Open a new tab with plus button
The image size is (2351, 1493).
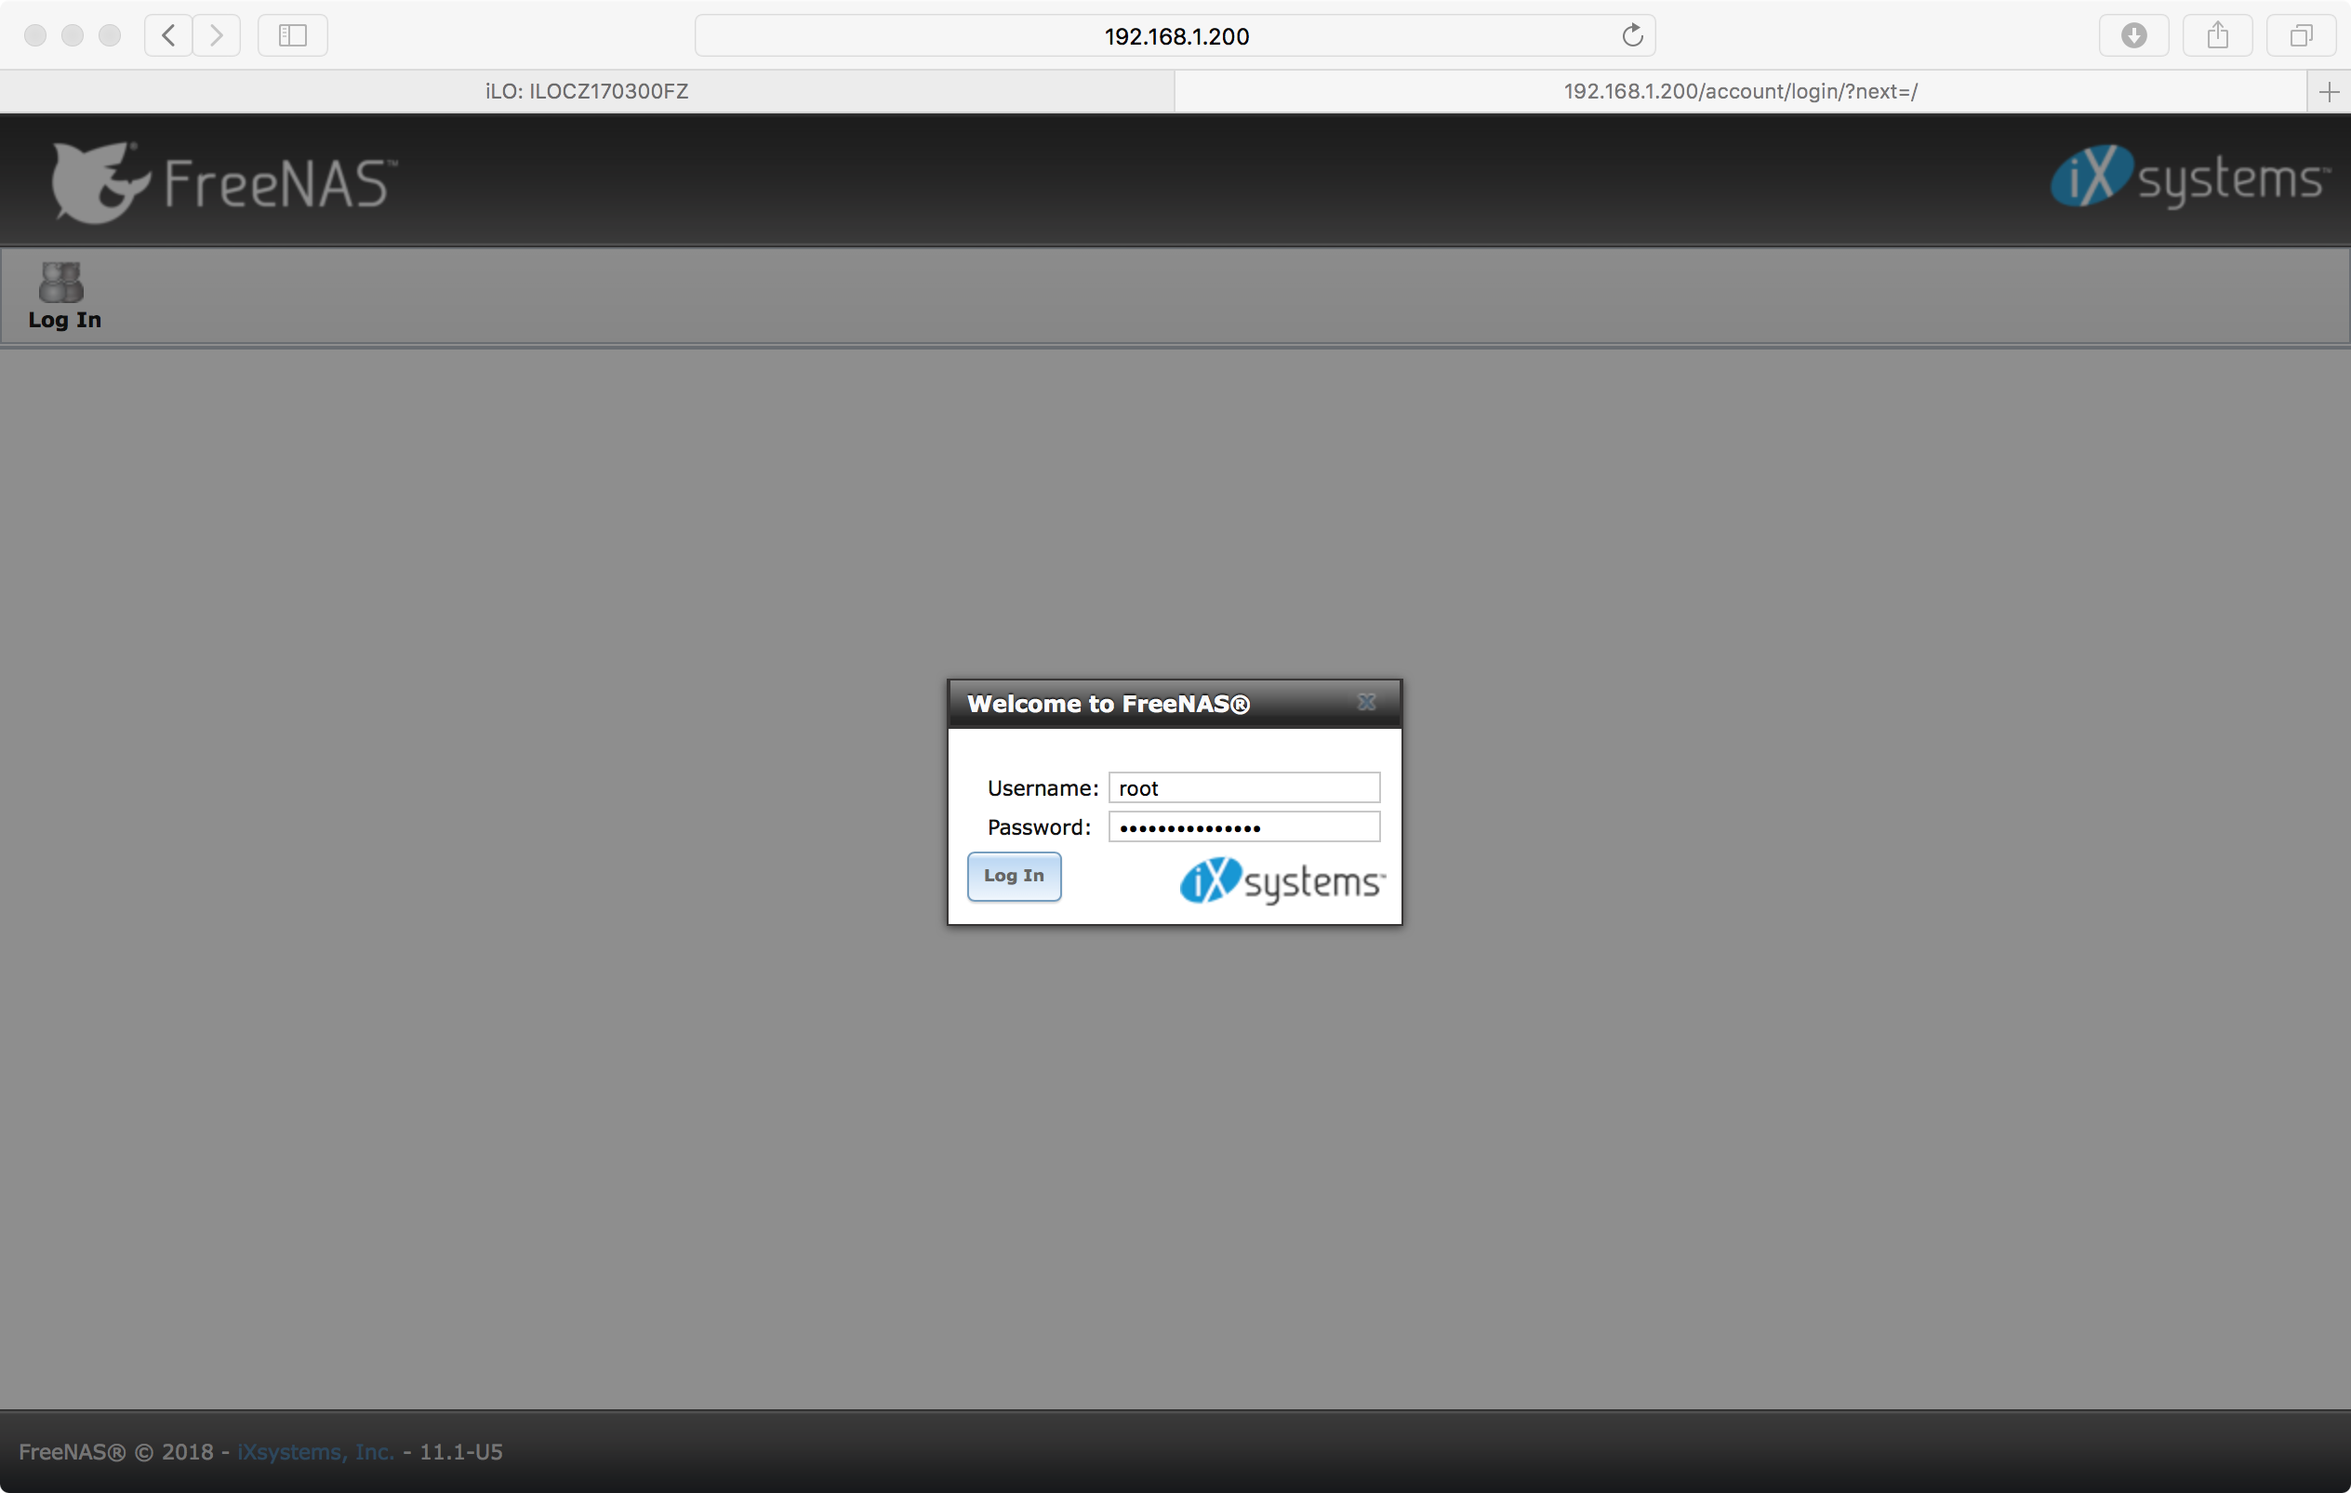tap(2329, 92)
